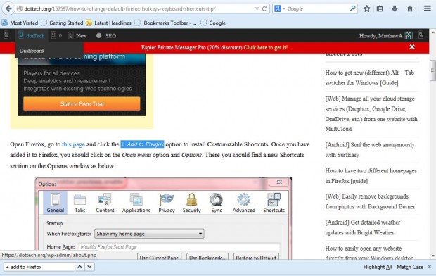436x276 pixels.
Task: Go to the browser home page icon
Action: pos(410,8)
